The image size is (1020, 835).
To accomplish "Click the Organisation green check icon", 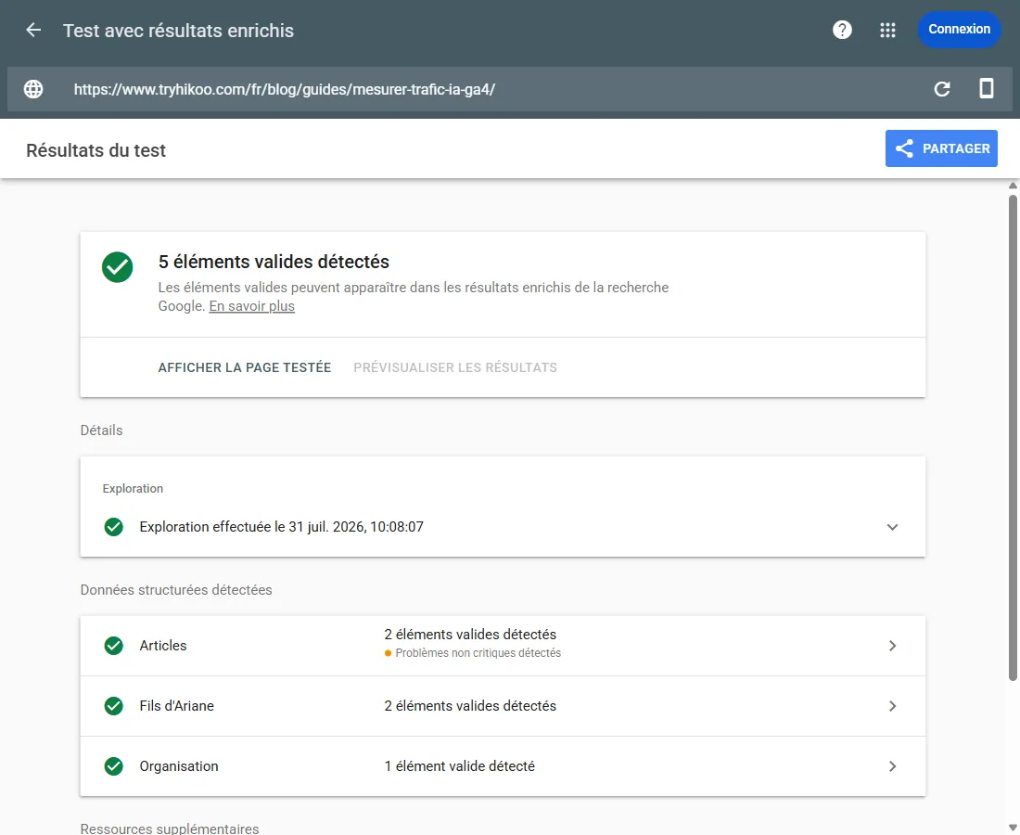I will [x=113, y=766].
